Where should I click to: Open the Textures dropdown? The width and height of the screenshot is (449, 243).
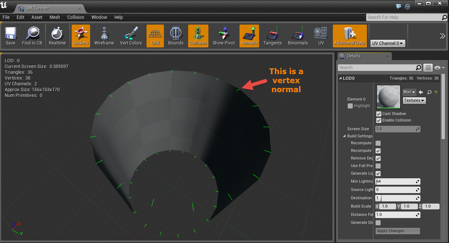414,101
